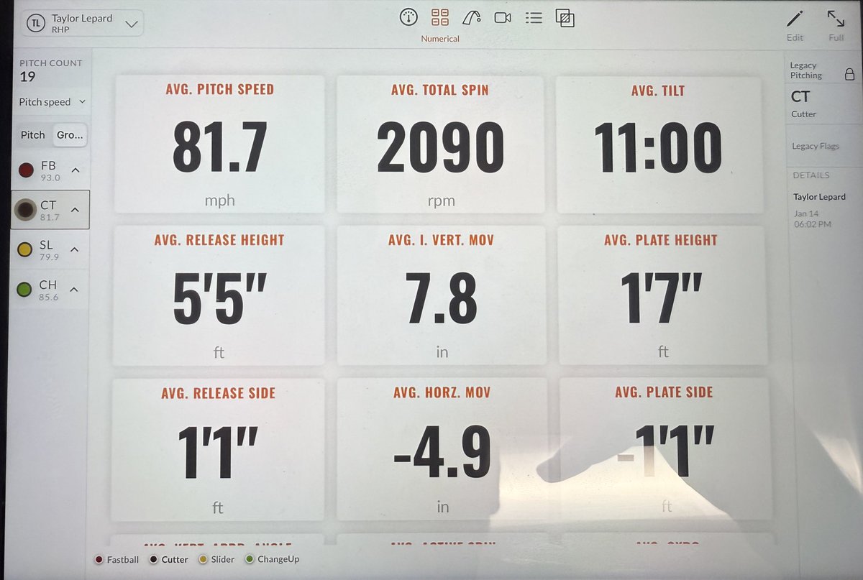Click the green CH color dot
This screenshot has width=863, height=580.
pos(26,290)
